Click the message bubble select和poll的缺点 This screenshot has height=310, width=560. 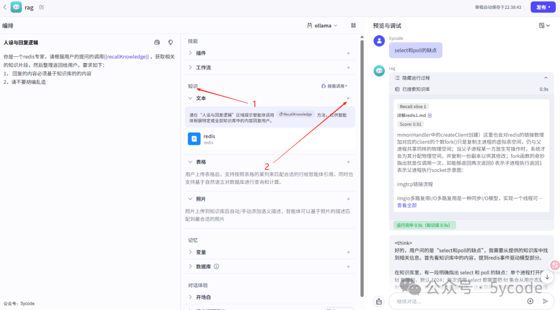click(x=415, y=50)
